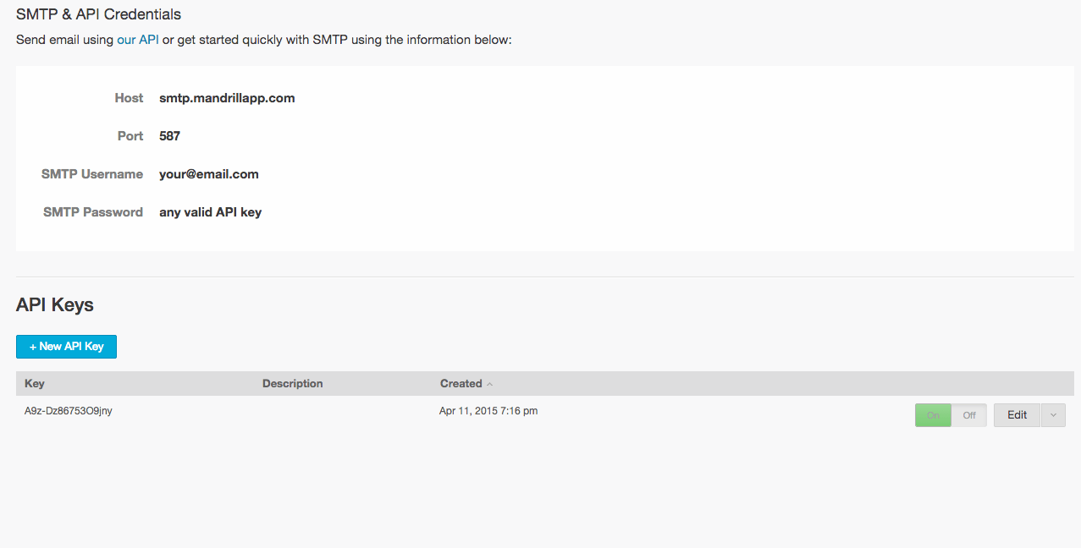Click the host value smtp.mandrillapp.com
The image size is (1081, 548).
(227, 98)
